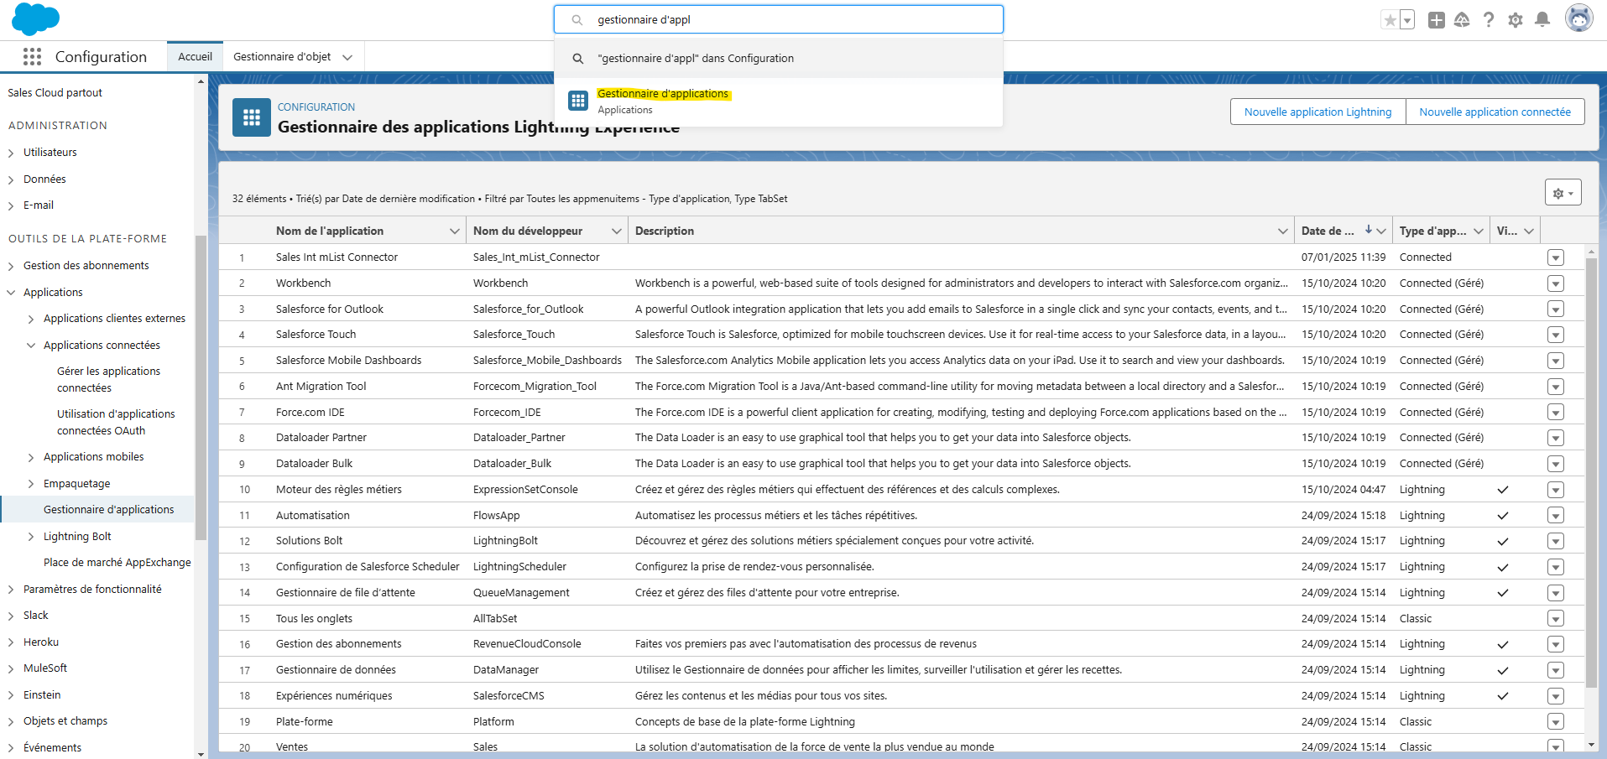The width and height of the screenshot is (1607, 759).
Task: Open the favorites star icon
Action: tap(1390, 20)
